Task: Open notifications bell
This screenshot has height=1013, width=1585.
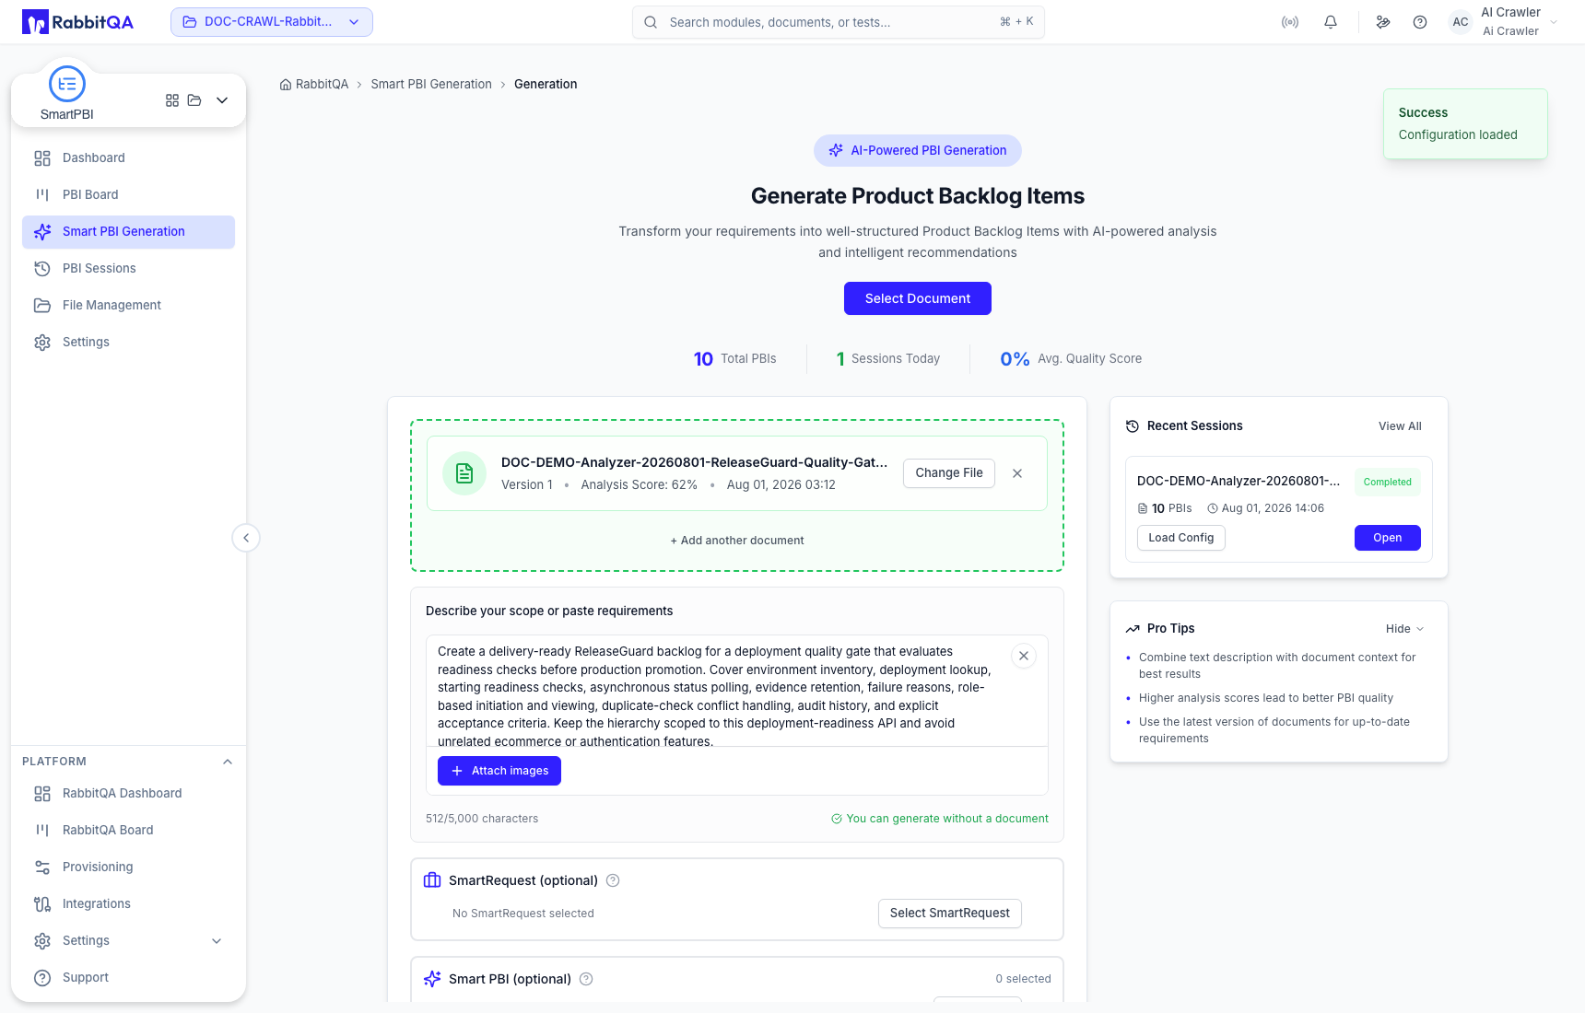Action: pos(1331,22)
